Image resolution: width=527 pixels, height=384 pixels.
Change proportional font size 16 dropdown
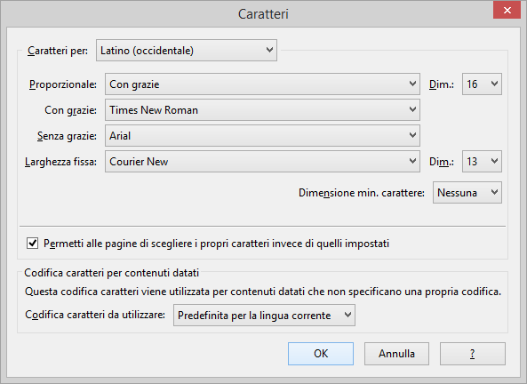(x=482, y=84)
